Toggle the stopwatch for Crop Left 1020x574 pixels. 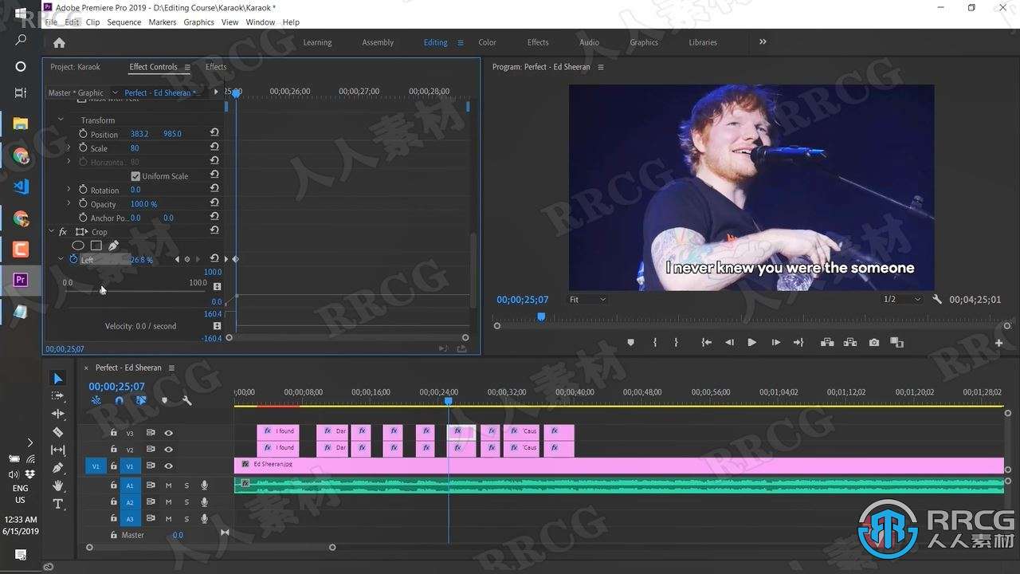[x=74, y=260]
